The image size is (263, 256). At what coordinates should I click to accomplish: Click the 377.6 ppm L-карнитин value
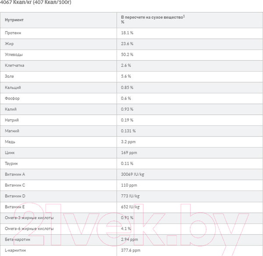coord(131,250)
